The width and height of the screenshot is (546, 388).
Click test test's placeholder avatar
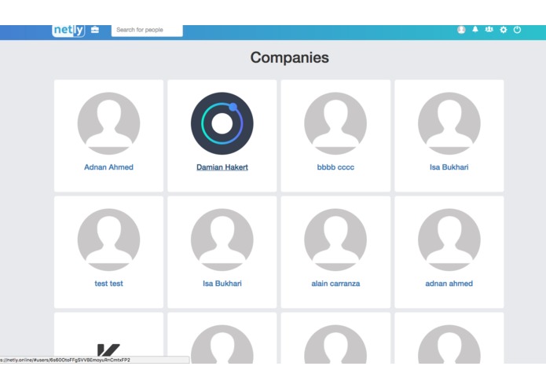(108, 240)
